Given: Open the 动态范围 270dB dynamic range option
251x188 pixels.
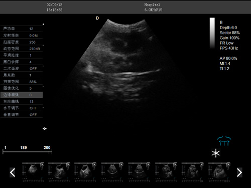Looking at the screenshot, I should (x=22, y=49).
